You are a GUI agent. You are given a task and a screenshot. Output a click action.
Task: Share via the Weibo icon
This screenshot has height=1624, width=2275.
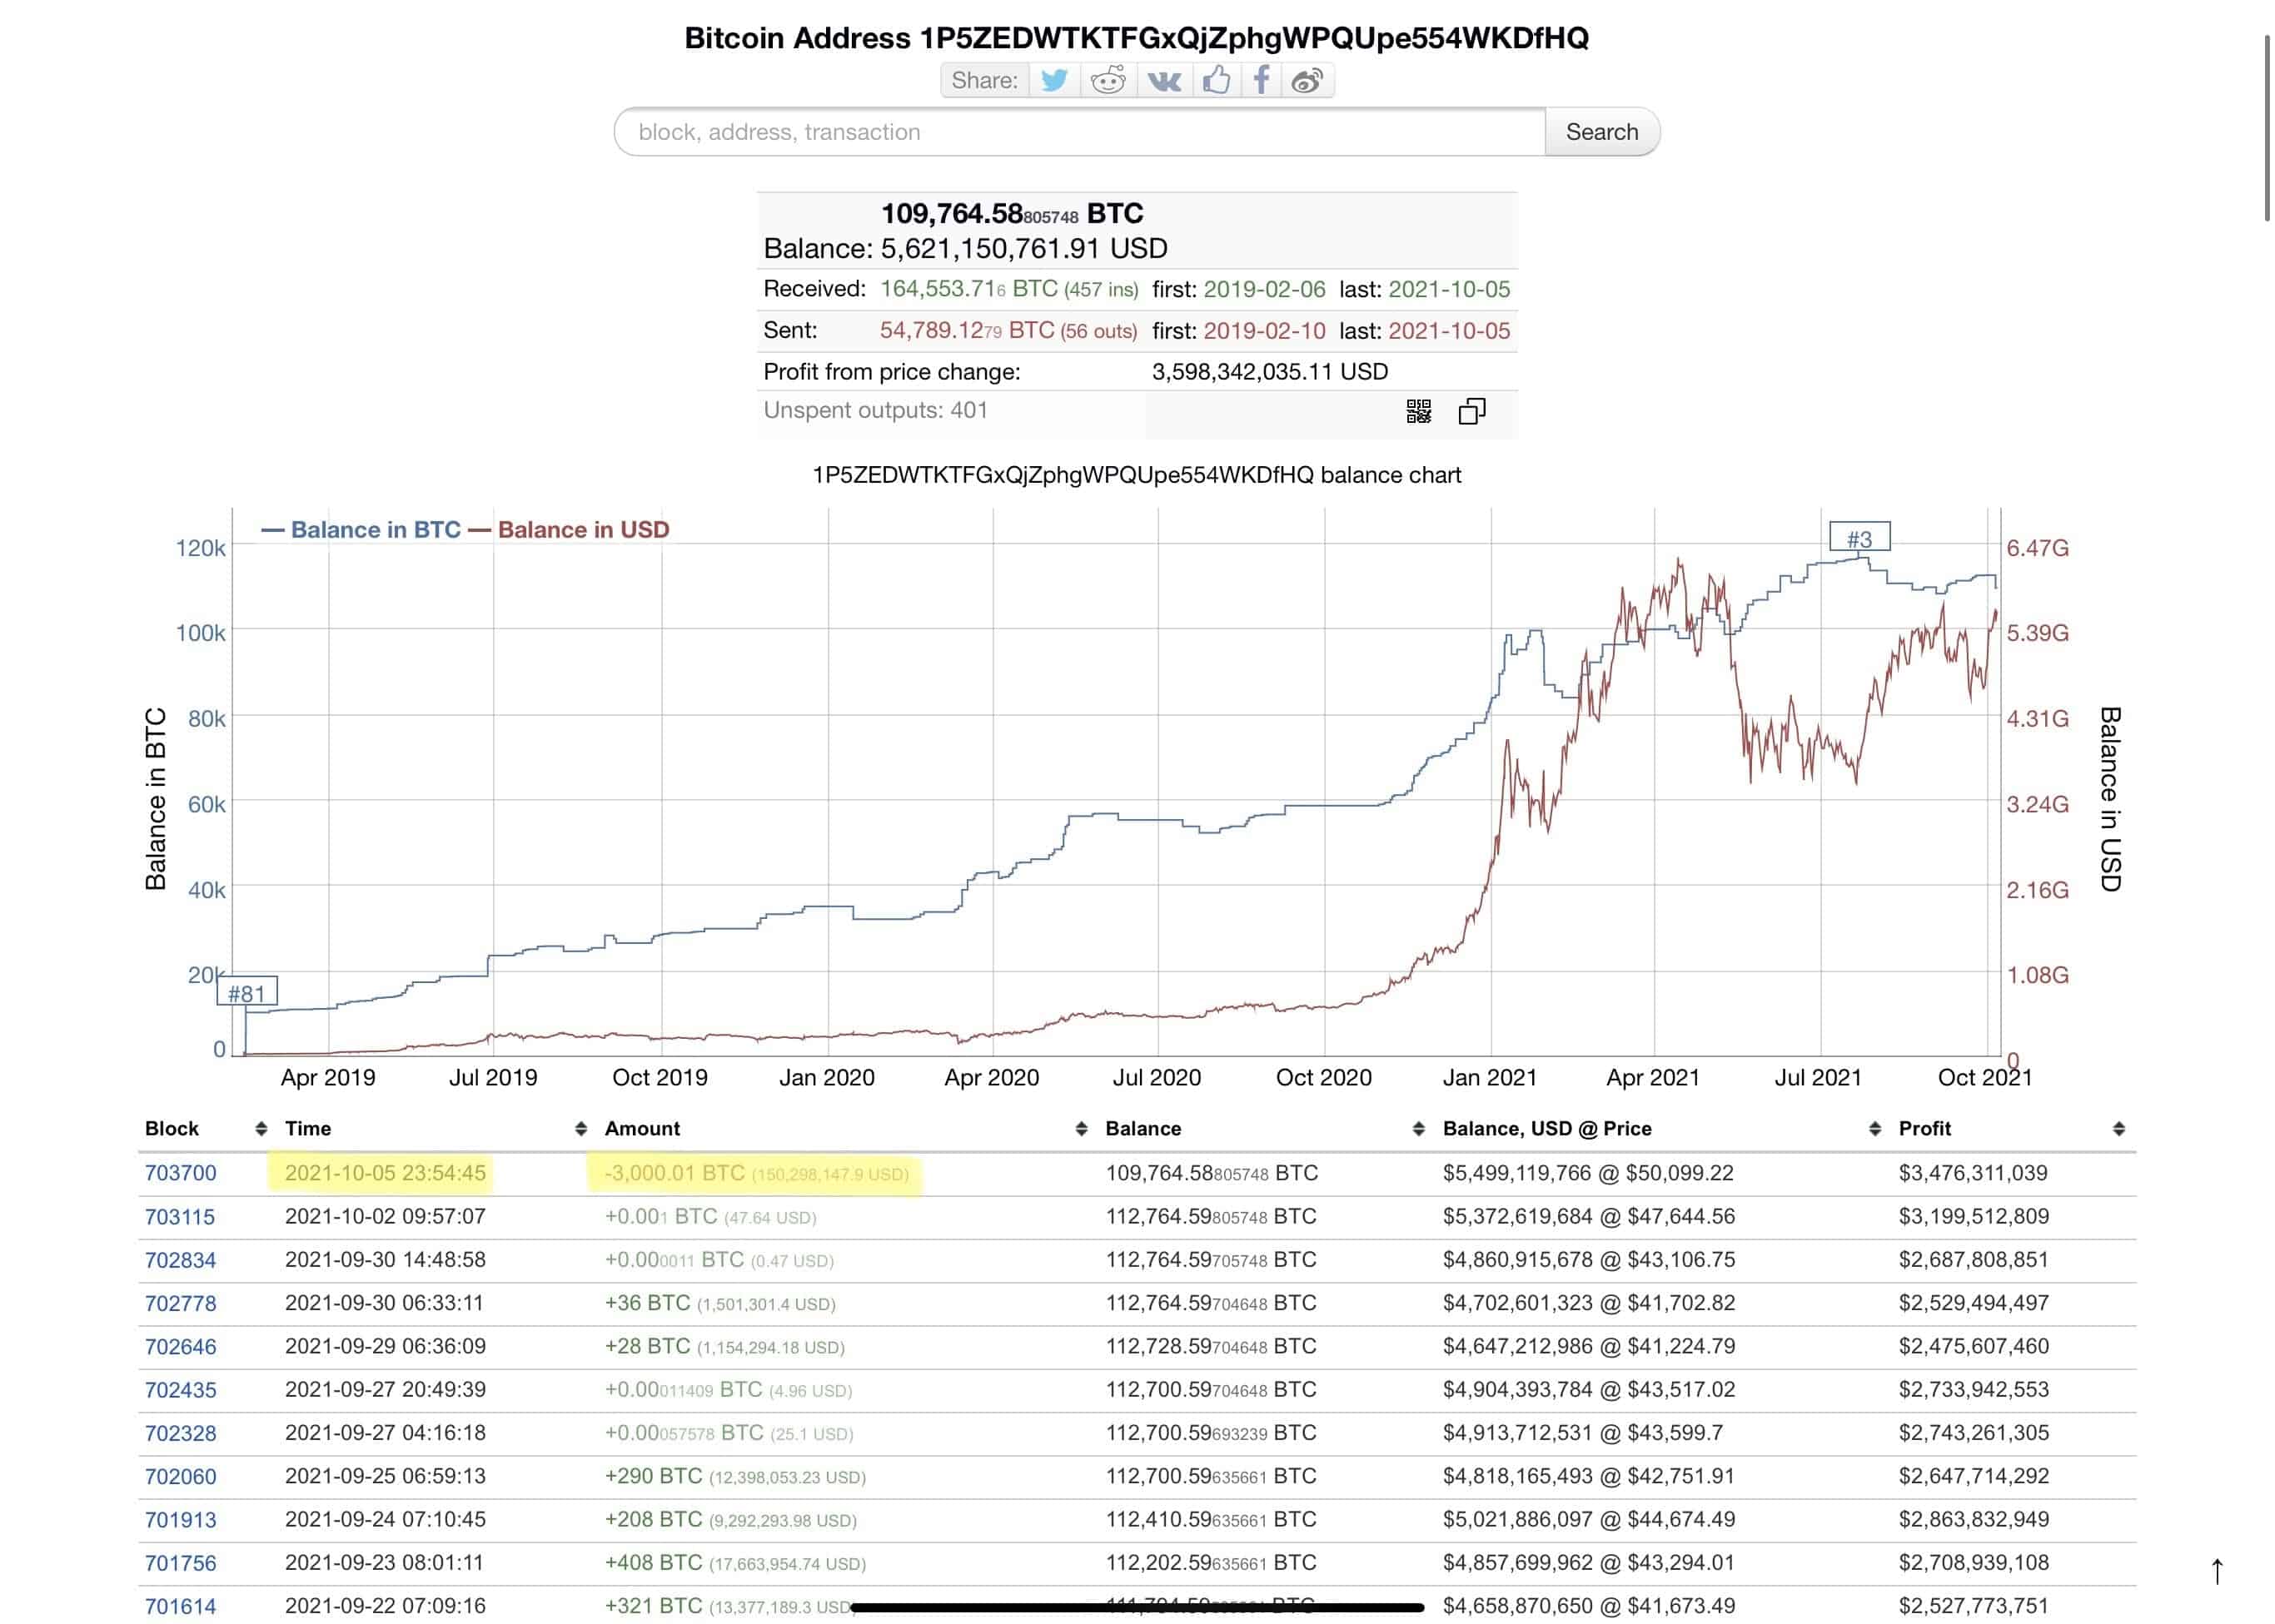(1307, 80)
